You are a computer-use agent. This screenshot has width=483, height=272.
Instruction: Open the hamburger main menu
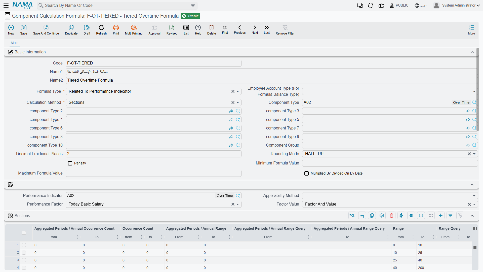click(x=6, y=6)
